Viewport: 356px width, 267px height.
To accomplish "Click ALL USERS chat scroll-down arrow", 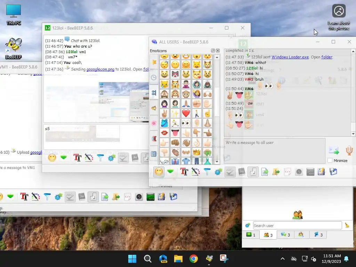I will pos(353,134).
